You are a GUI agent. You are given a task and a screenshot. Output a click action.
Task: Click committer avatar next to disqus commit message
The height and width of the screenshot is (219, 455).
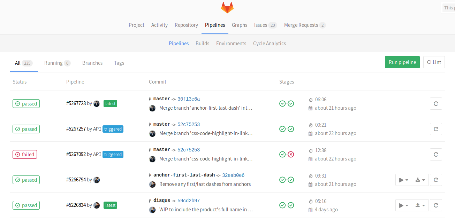pyautogui.click(x=152, y=210)
